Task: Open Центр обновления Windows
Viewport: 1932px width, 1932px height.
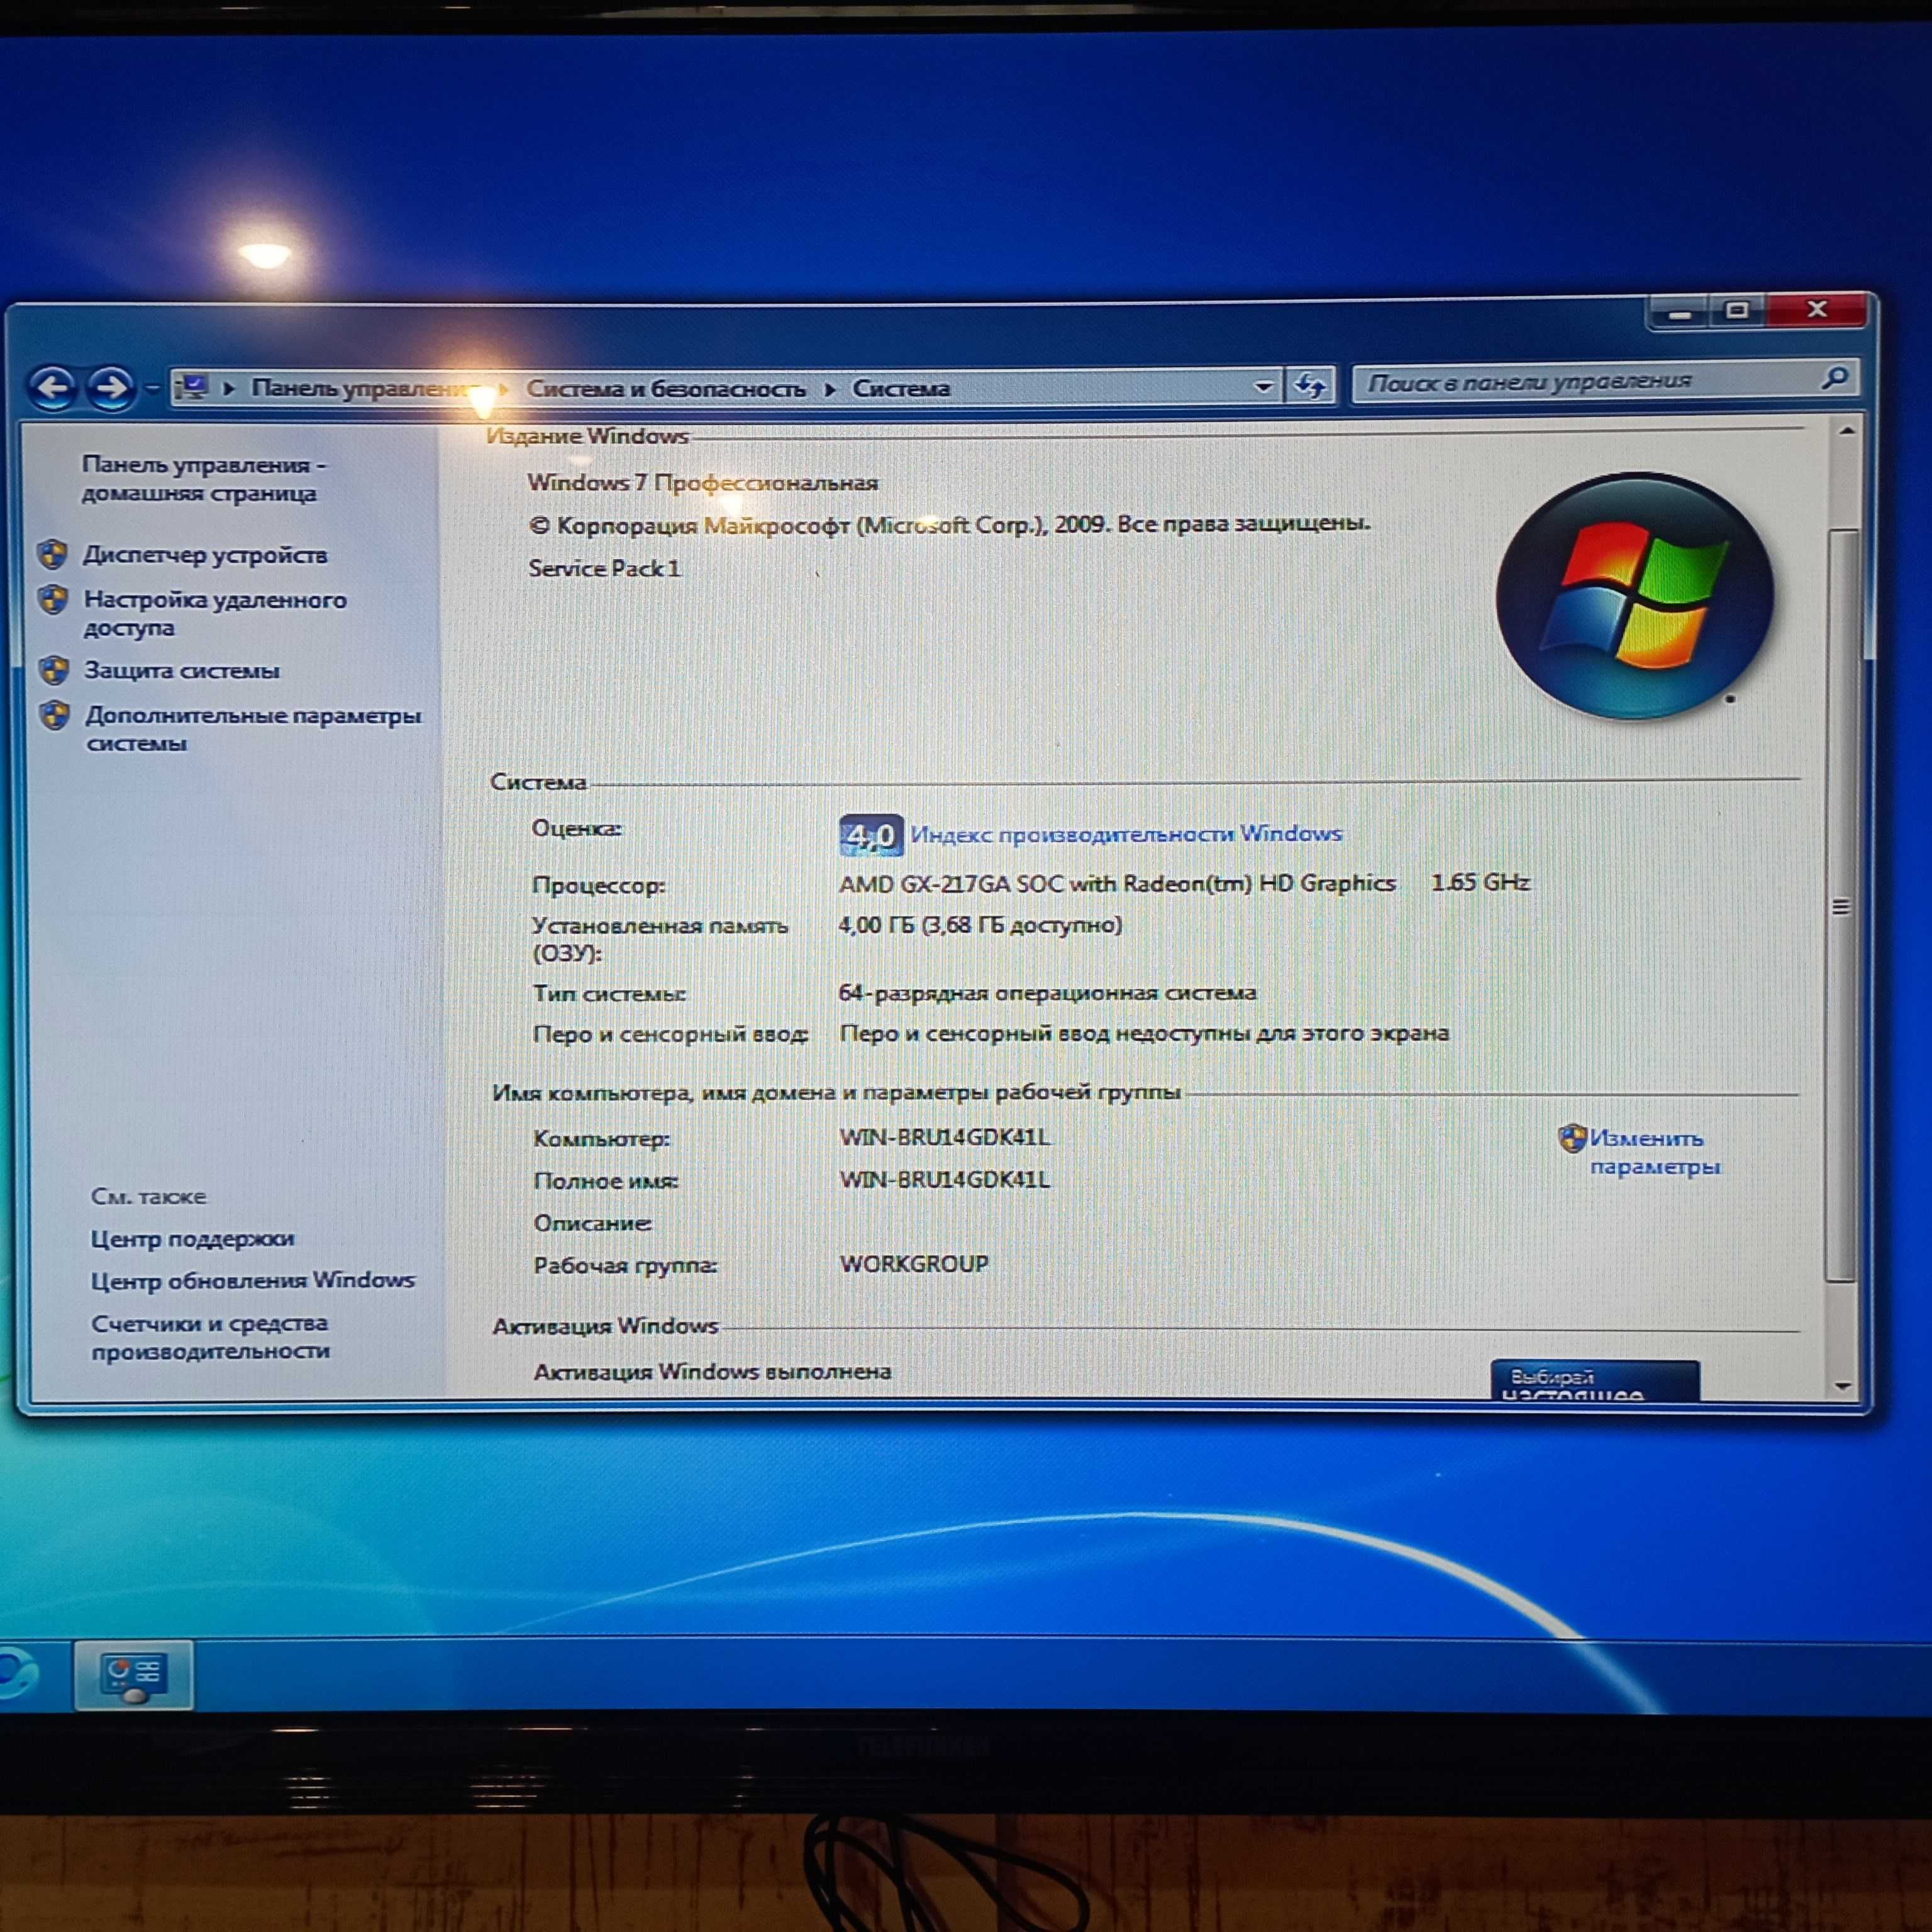Action: tap(253, 1281)
